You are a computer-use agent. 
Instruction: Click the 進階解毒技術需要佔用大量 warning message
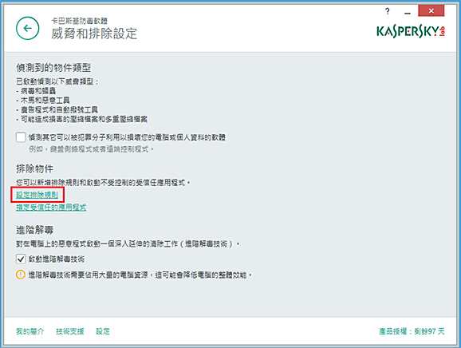140,275
